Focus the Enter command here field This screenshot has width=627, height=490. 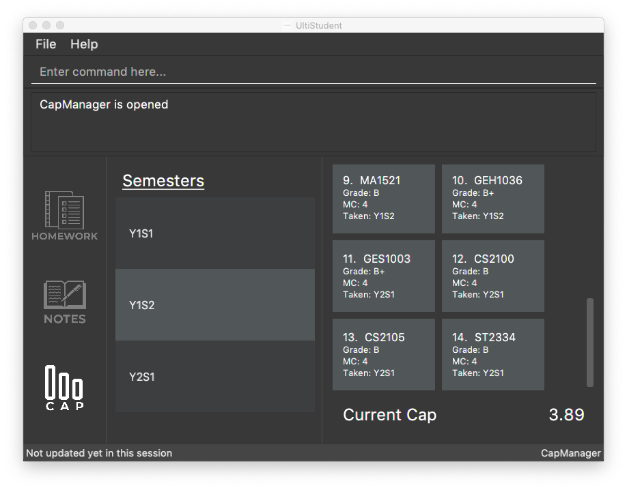tap(313, 72)
